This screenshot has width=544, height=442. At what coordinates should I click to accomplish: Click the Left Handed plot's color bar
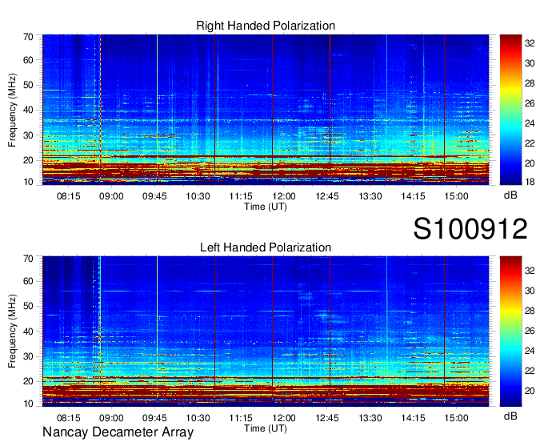[x=510, y=331]
